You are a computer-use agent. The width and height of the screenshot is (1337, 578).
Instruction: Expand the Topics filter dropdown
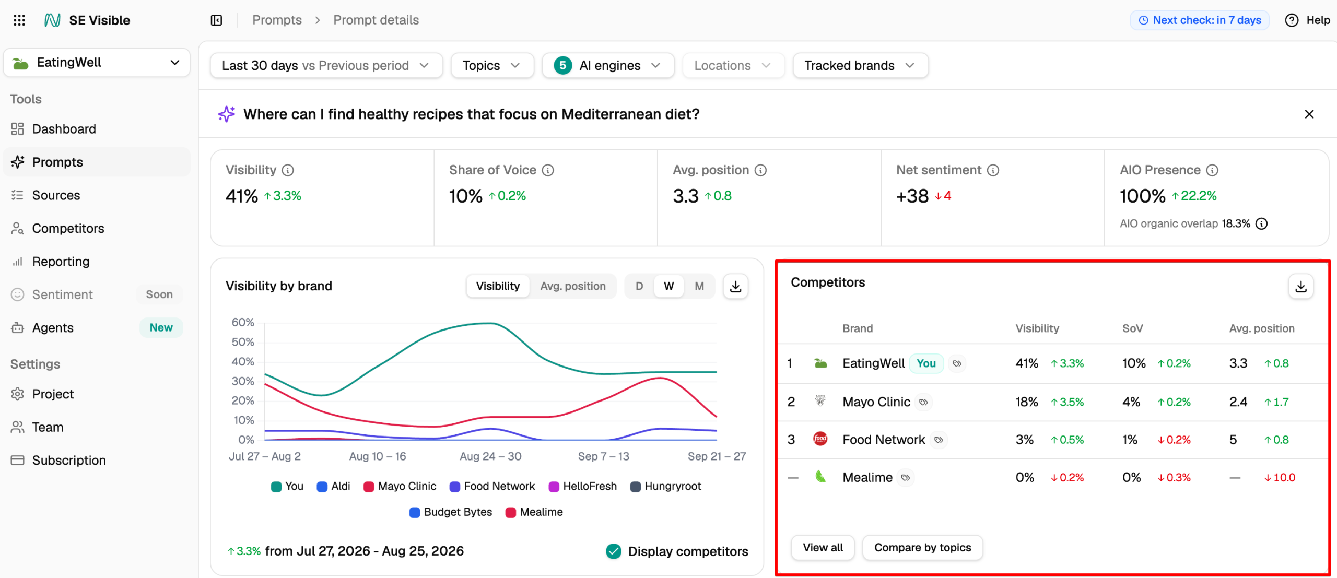[x=492, y=65]
